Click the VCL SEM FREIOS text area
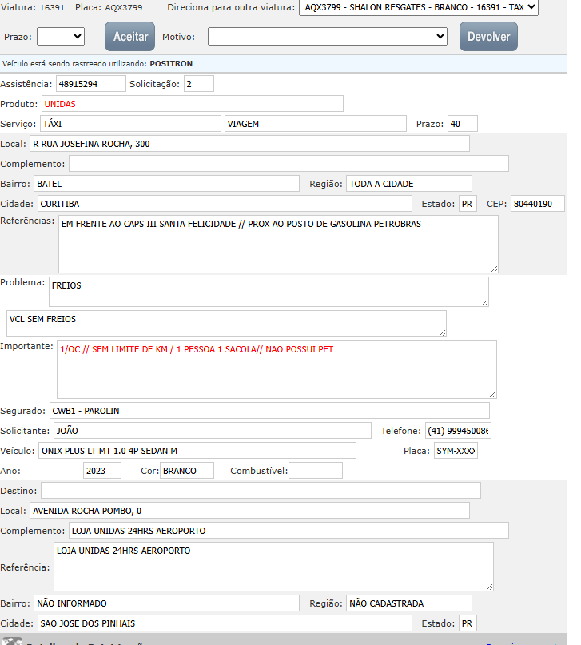 tap(226, 324)
